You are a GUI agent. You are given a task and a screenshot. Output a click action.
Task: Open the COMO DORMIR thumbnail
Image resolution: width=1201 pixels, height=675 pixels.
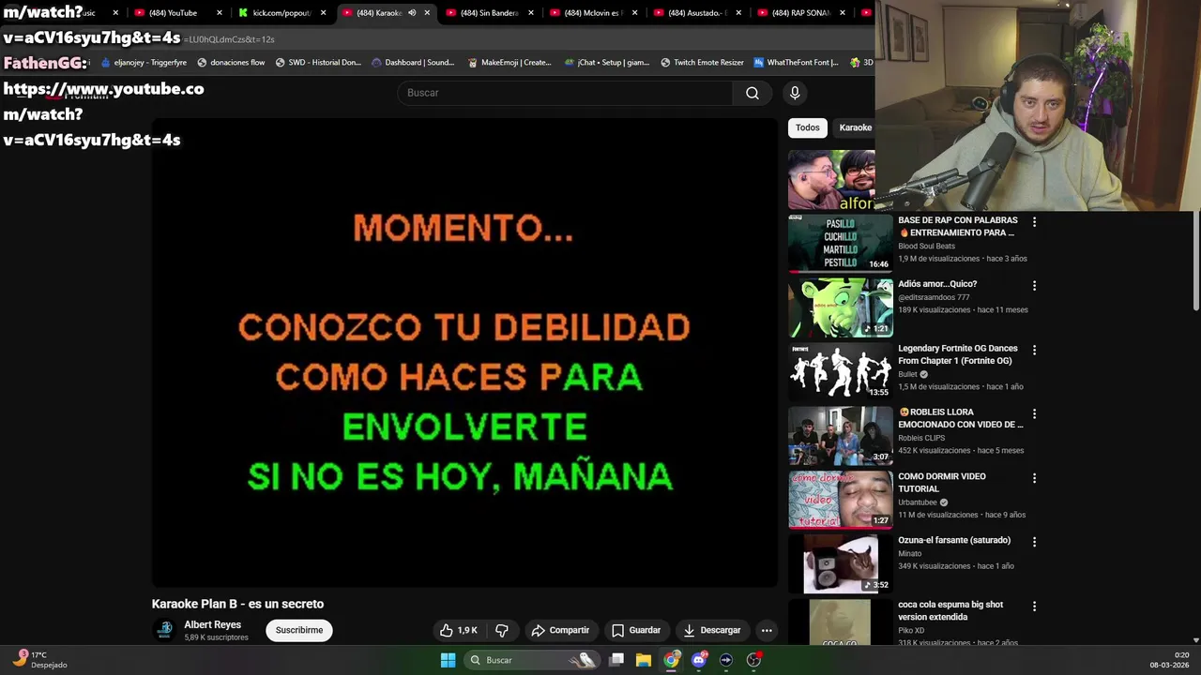click(841, 500)
